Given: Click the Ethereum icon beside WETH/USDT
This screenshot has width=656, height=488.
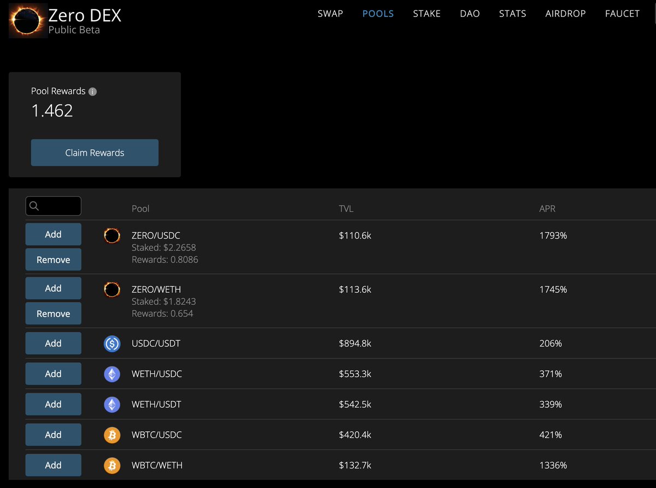Looking at the screenshot, I should 112,404.
